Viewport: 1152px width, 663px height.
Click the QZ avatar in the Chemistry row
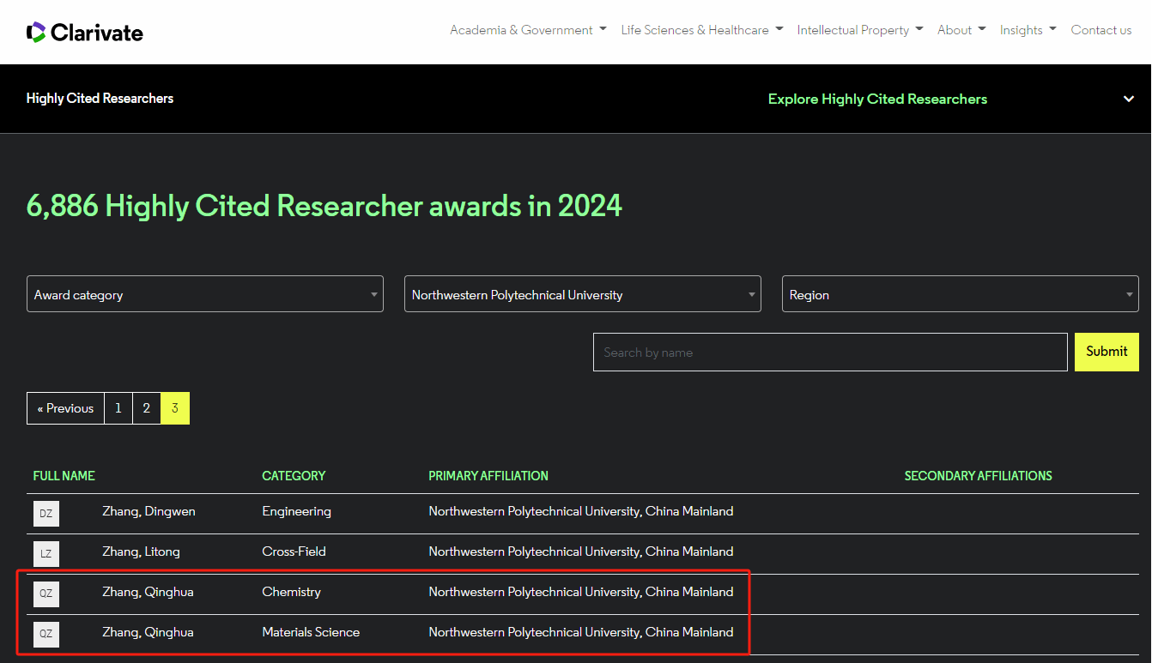click(x=46, y=594)
